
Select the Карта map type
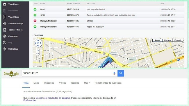point(157,40)
